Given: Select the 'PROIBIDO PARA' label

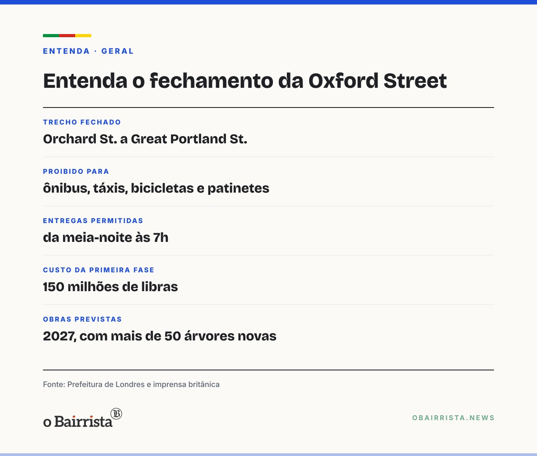Looking at the screenshot, I should [x=76, y=172].
